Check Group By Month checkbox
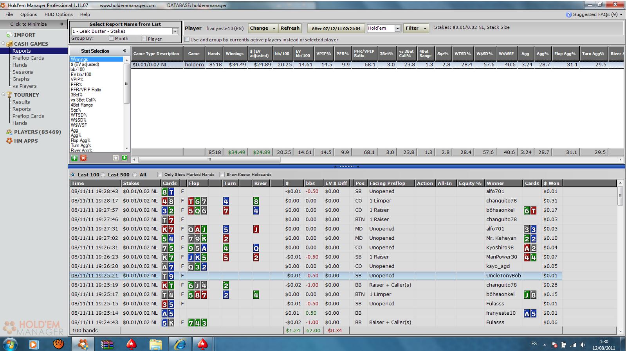 pos(111,38)
